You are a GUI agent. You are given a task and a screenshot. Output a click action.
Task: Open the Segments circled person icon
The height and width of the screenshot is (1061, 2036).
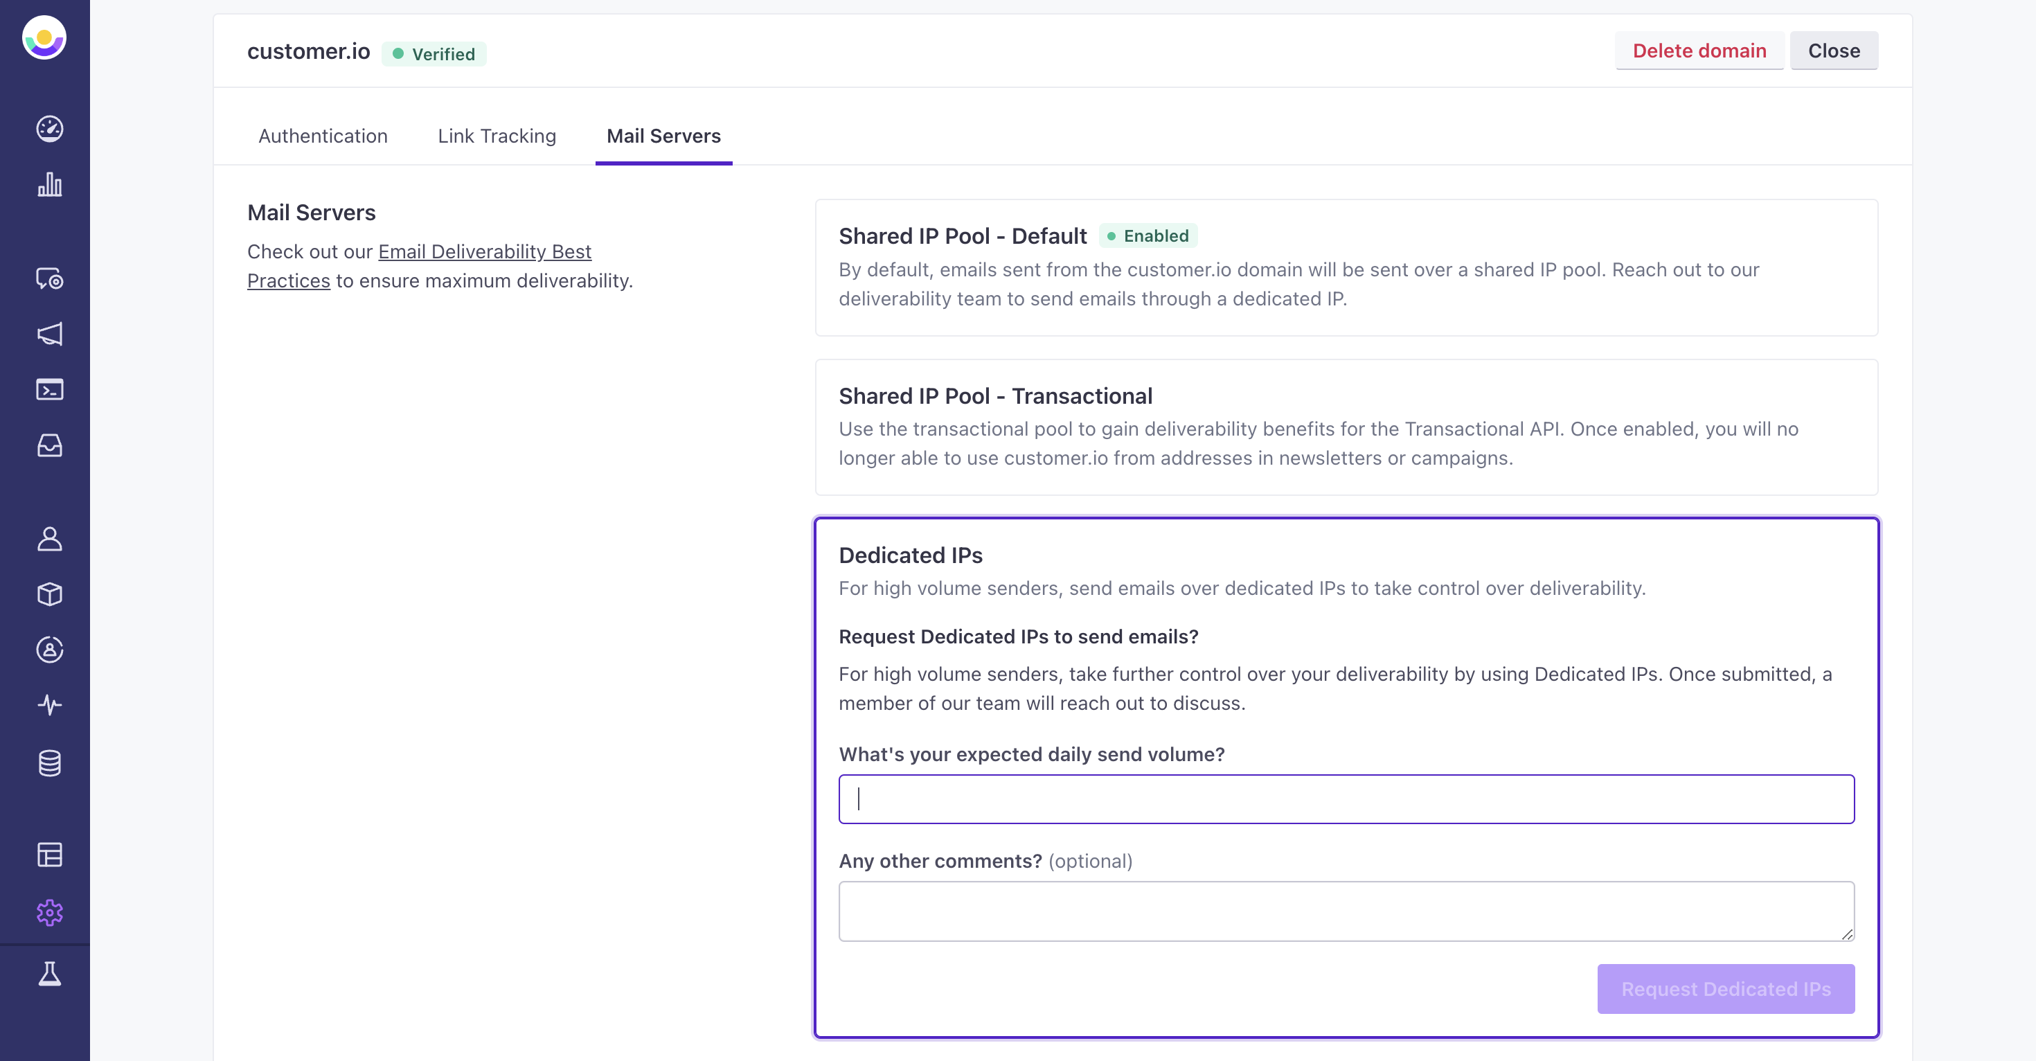pos(49,649)
